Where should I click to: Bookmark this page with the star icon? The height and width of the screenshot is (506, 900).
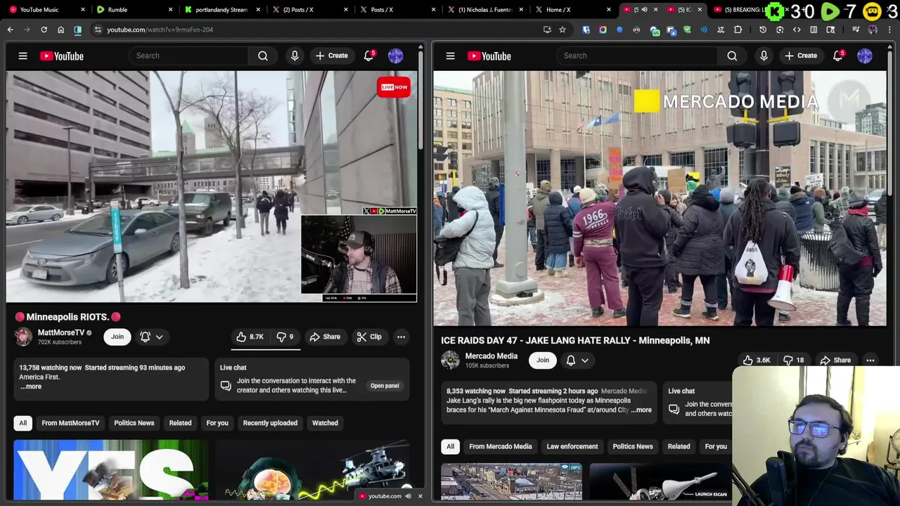click(562, 30)
